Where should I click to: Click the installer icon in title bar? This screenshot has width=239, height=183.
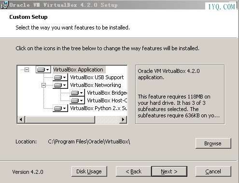tap(4, 5)
